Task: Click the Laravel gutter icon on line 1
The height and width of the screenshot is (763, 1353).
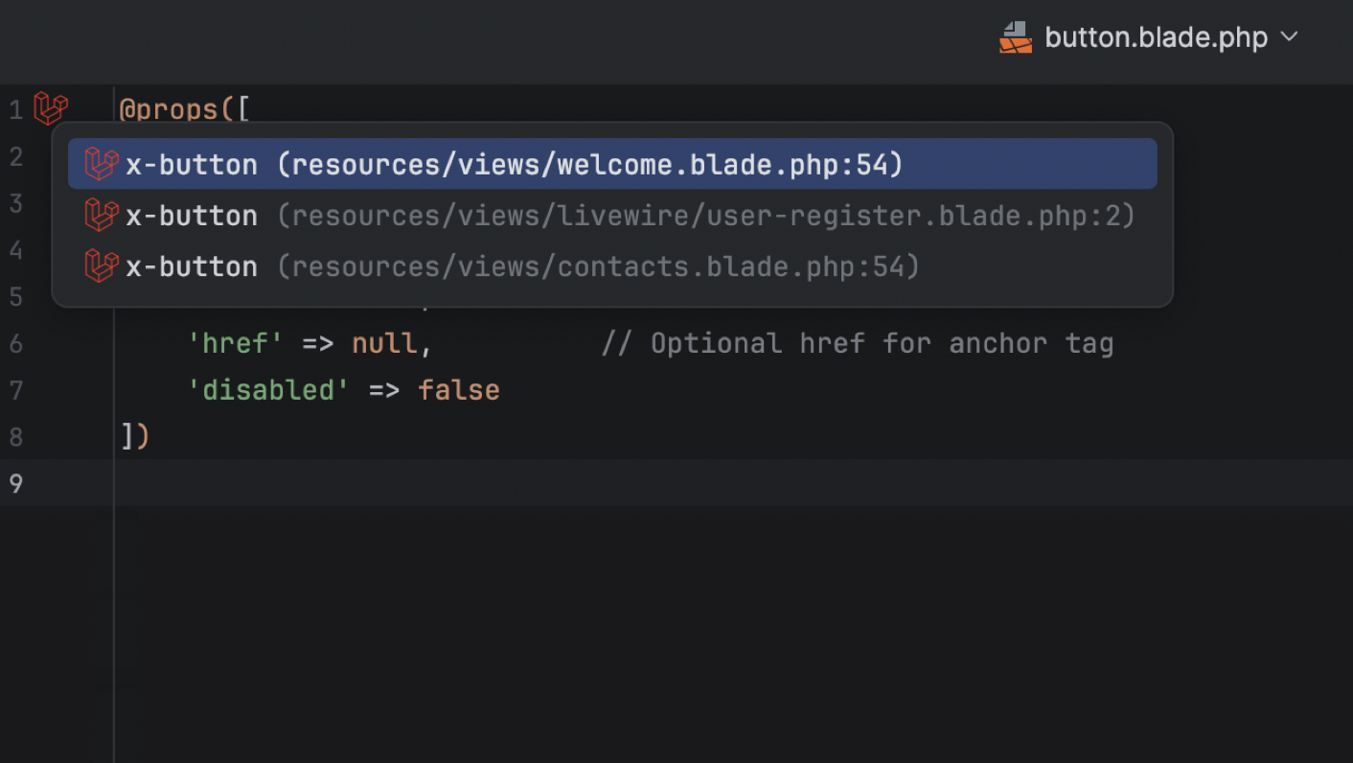Action: point(51,108)
